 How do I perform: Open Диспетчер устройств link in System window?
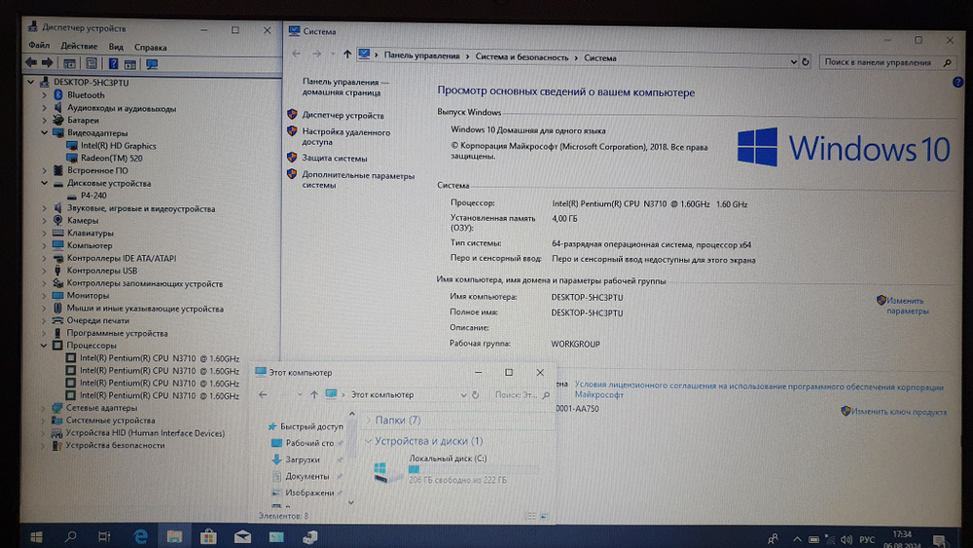click(342, 116)
